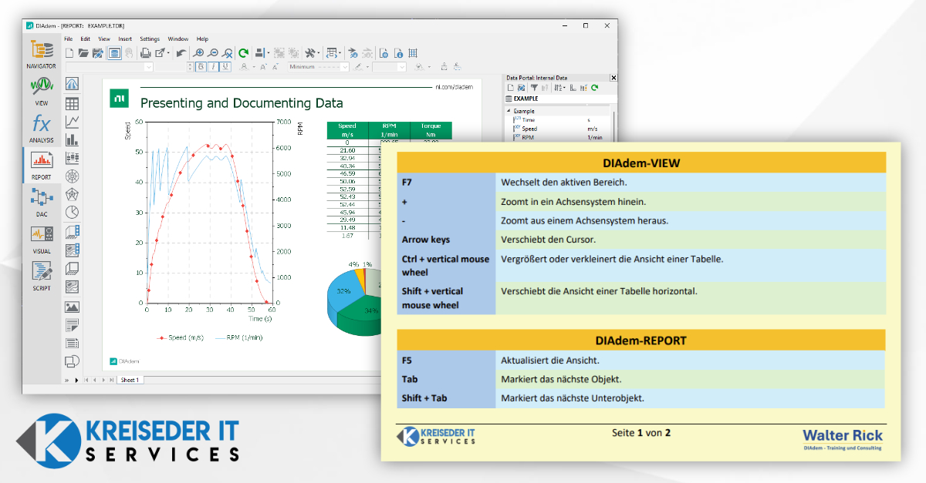Click the New document toolbar icon
This screenshot has width=926, height=483.
tap(69, 53)
